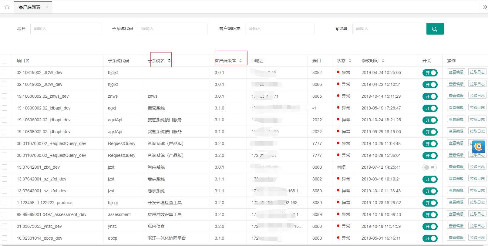Click the home icon in tab bar

coord(7,7)
